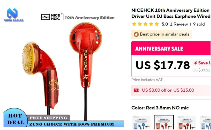Click the price tag icon beside Best price

136,34
